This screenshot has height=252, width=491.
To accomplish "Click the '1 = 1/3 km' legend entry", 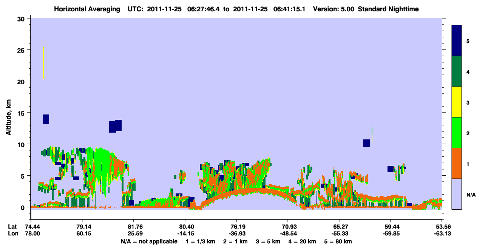I will [x=201, y=241].
